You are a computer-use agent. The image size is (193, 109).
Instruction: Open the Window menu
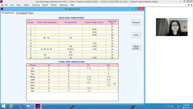pos(54,5)
